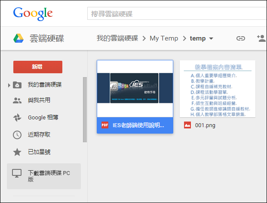The height and width of the screenshot is (203, 267).
Task: Click the Google Photos pinwheel icon
Action: click(x=17, y=118)
